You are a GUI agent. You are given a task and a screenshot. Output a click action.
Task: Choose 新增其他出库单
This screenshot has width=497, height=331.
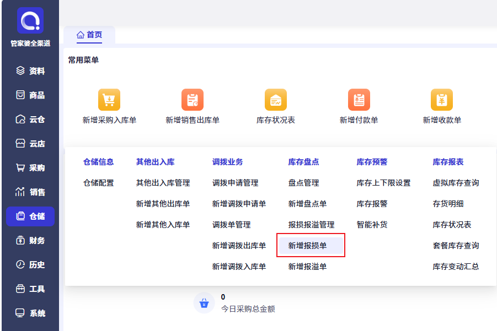[163, 204]
